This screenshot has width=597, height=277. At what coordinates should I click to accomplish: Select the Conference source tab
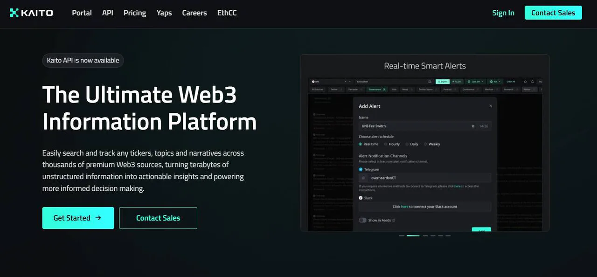pos(471,89)
